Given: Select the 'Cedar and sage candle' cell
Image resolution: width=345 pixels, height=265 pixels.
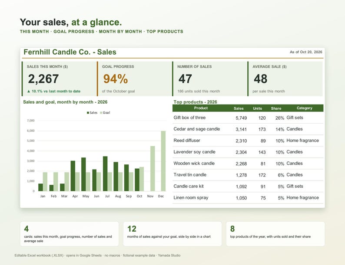Looking at the screenshot, I should point(197,129).
